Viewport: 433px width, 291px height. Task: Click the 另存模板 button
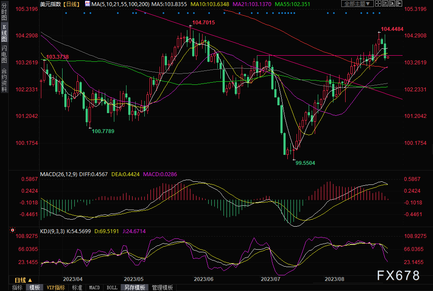point(135,288)
